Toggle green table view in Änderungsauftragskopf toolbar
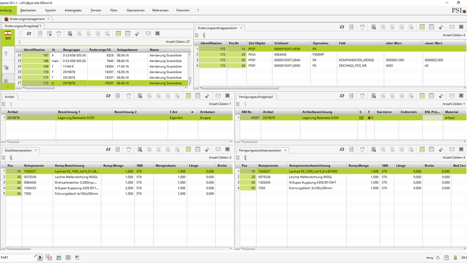The image size is (467, 263). (118, 34)
